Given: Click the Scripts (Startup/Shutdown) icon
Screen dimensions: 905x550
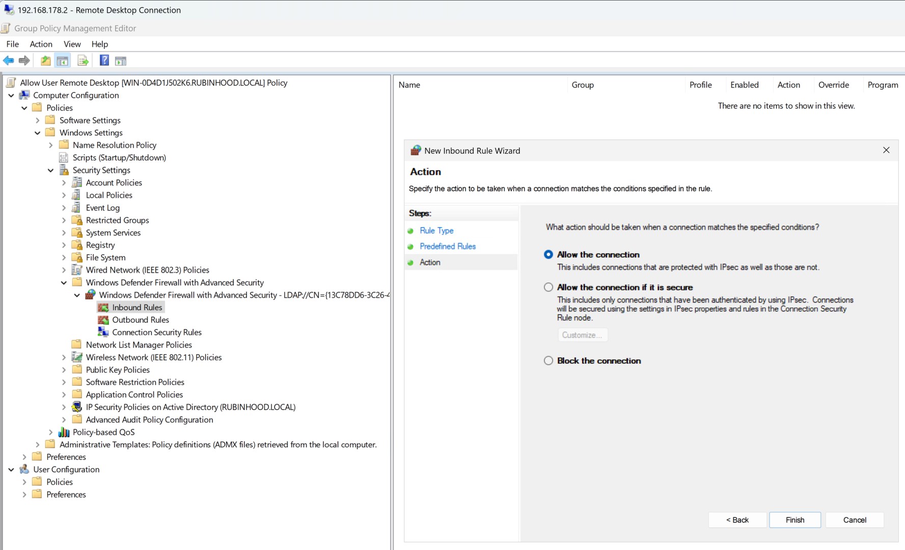Looking at the screenshot, I should [x=64, y=157].
